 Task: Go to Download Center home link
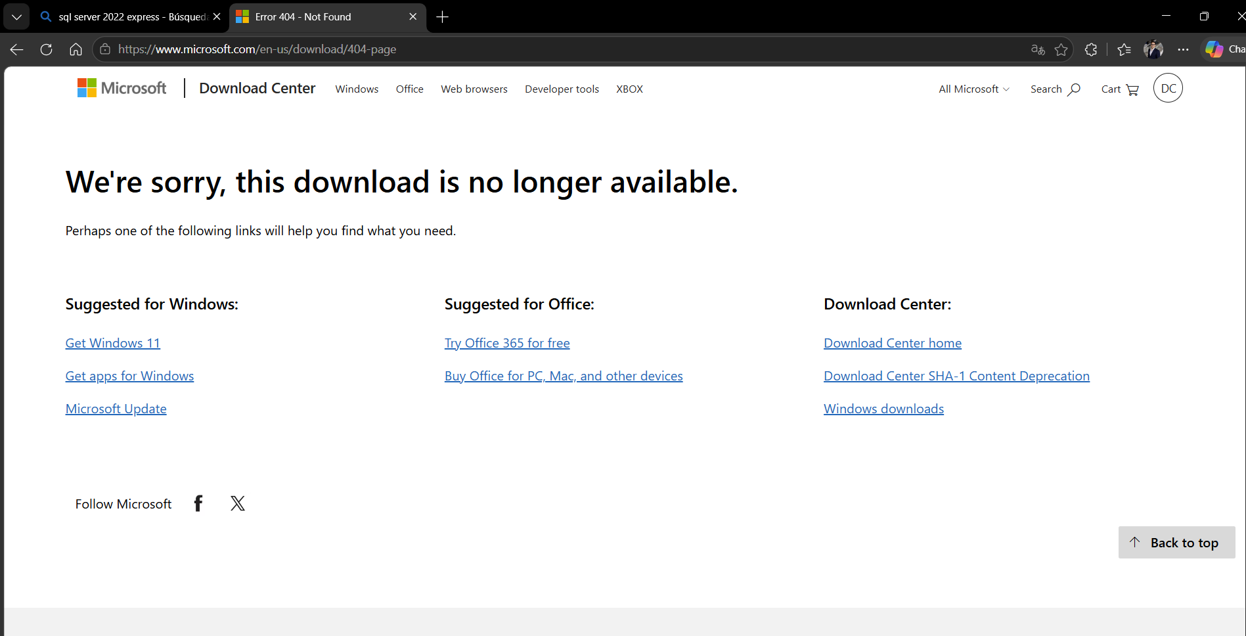893,343
